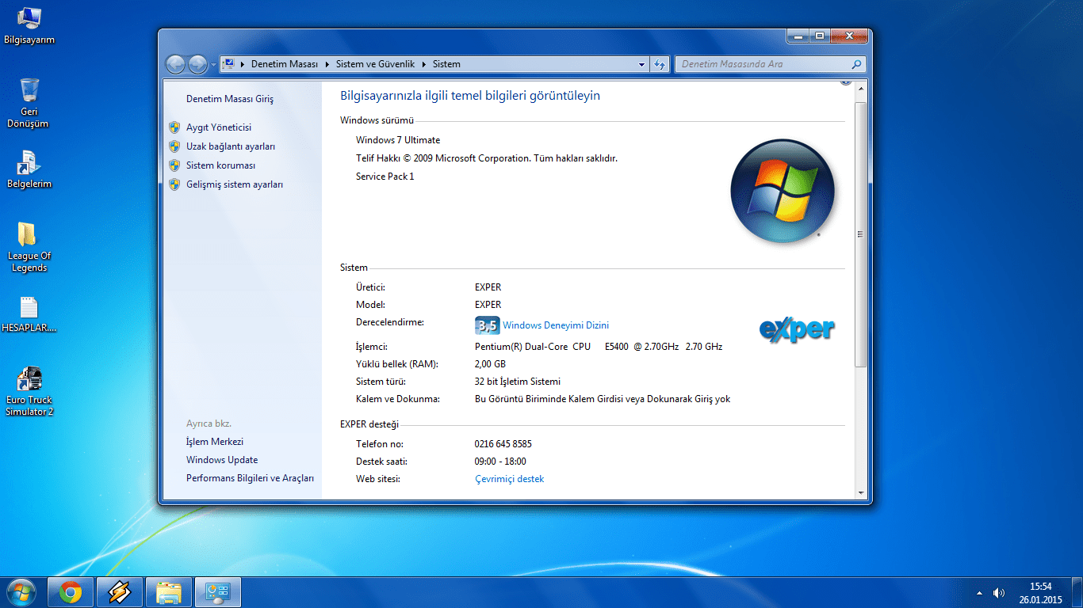
Task: Click the scrollbar down arrow
Action: (862, 492)
